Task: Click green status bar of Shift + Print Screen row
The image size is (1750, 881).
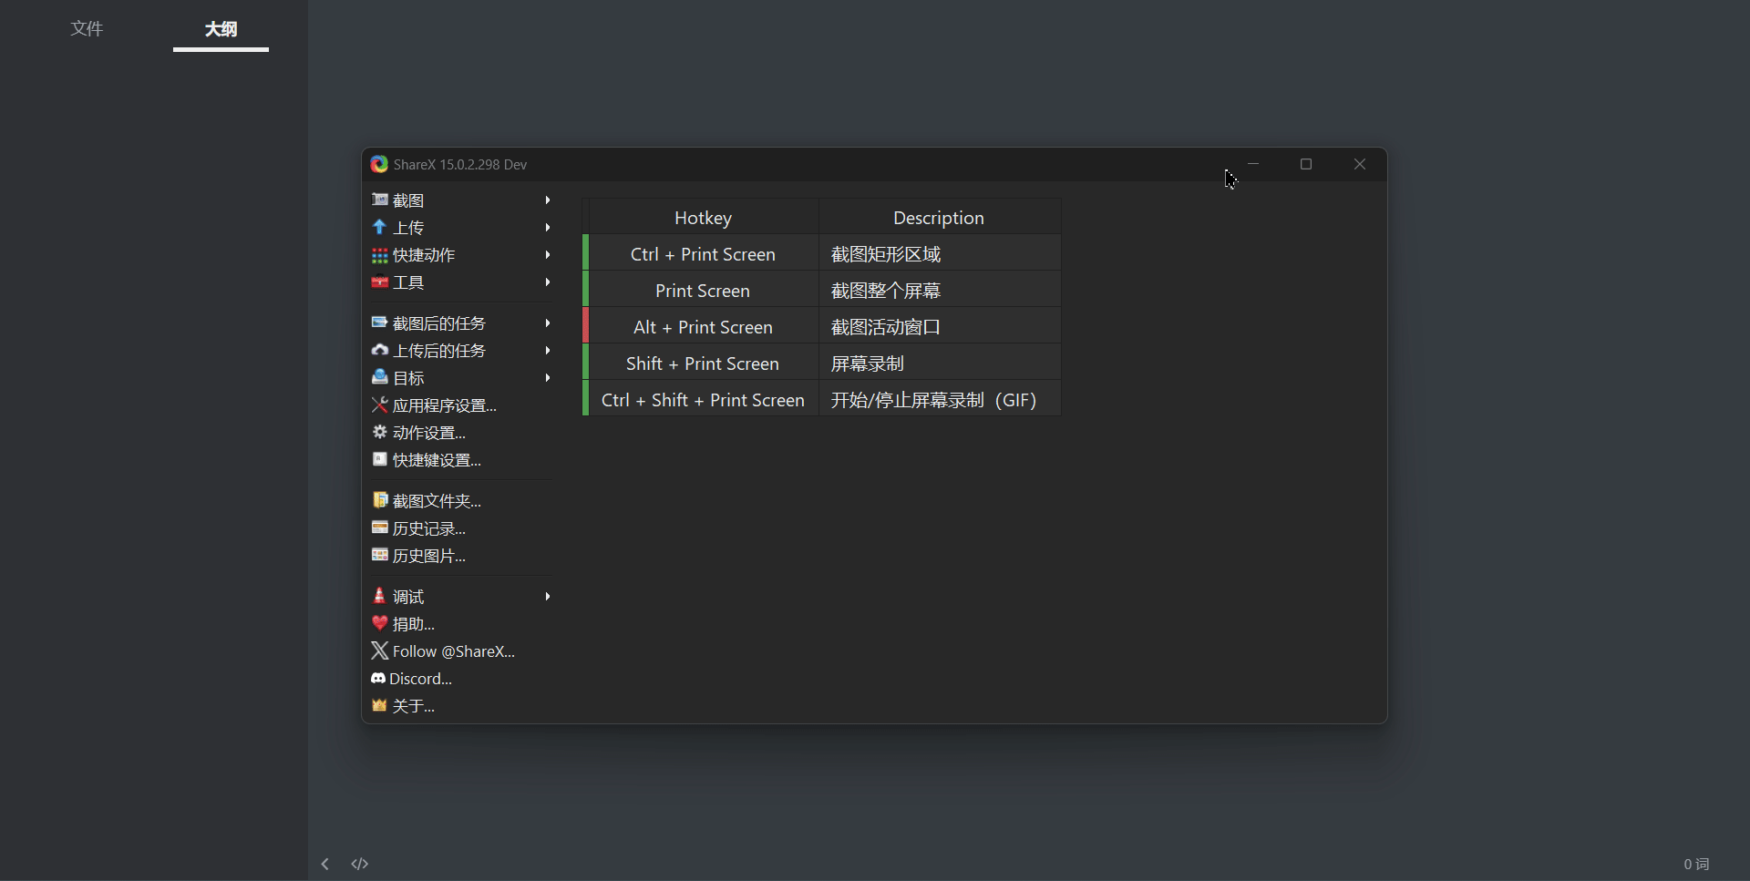Action: pyautogui.click(x=585, y=363)
